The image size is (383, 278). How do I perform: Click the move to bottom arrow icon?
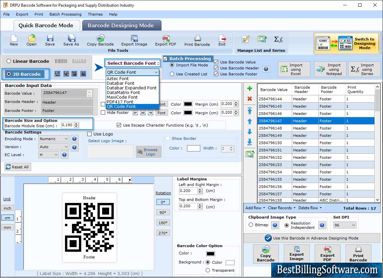(250, 142)
